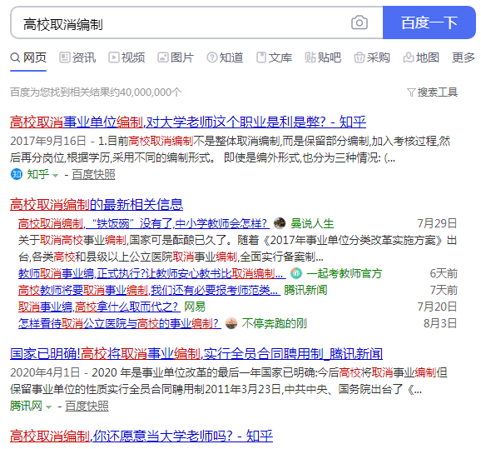
Task: Click the 腾讯网 source name
Action: (x=26, y=406)
